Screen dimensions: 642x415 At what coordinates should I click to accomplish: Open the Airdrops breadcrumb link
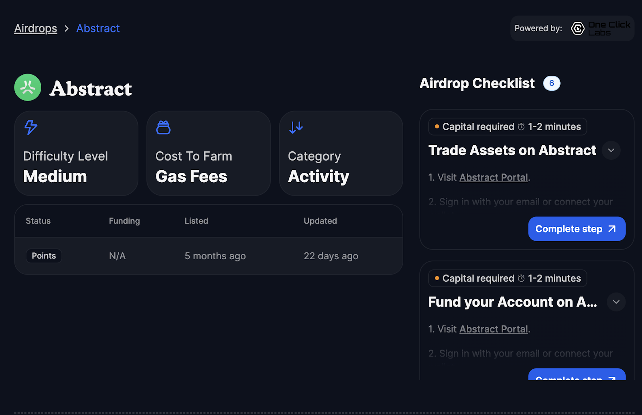tap(36, 28)
